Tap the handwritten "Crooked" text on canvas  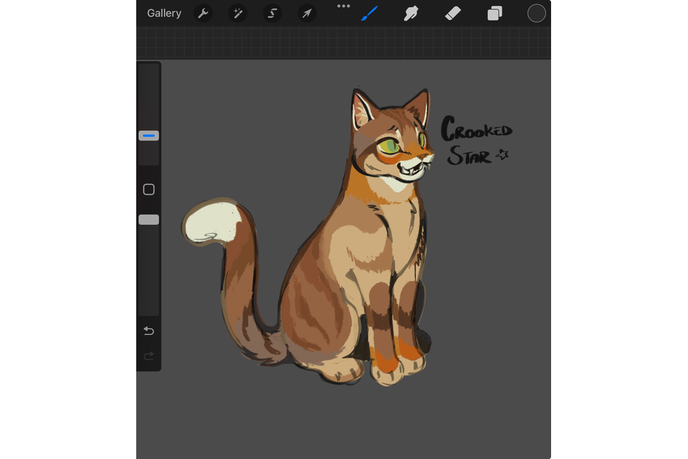pyautogui.click(x=476, y=129)
